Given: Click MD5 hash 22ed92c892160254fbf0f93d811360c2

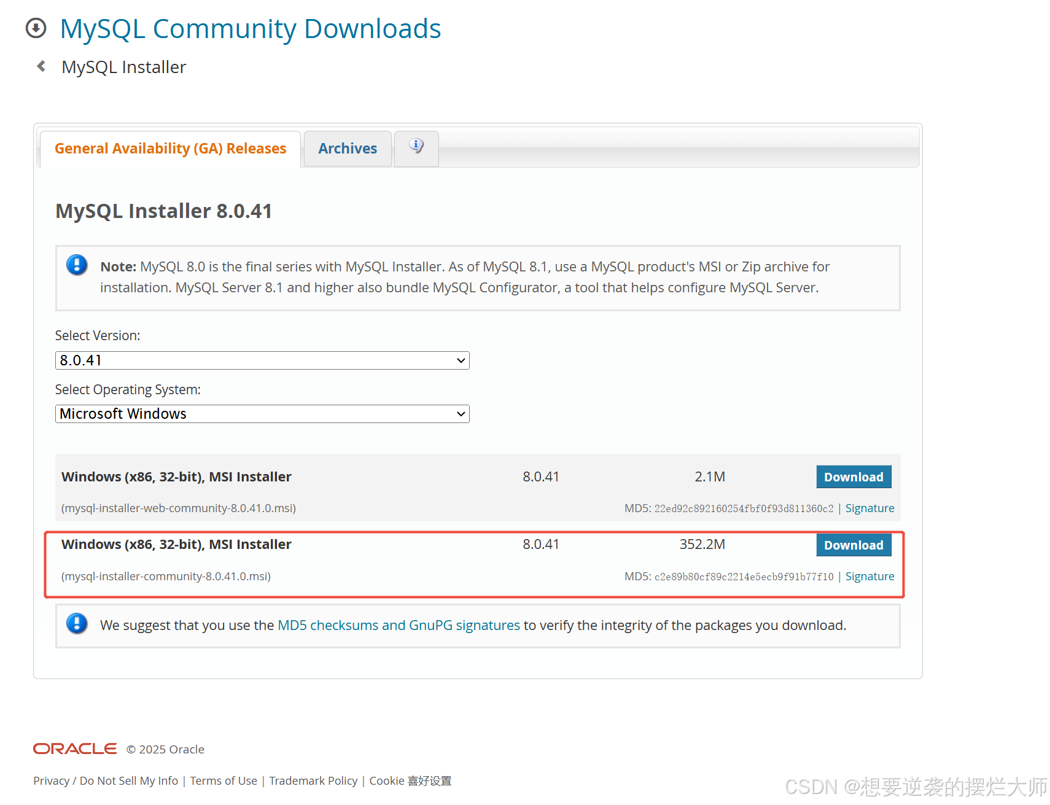Looking at the screenshot, I should coord(744,508).
